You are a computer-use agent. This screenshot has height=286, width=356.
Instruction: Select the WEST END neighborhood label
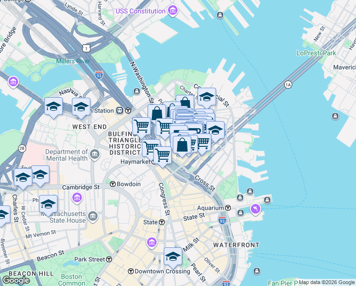pos(89,127)
